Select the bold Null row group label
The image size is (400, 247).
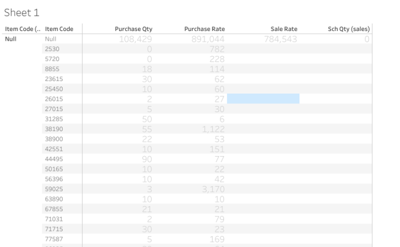pos(11,39)
